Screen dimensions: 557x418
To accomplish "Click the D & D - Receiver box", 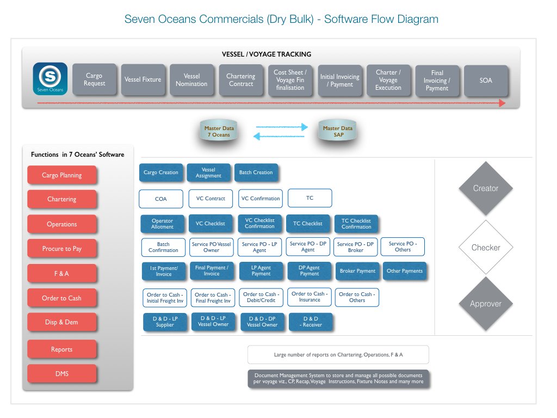I will tap(311, 322).
